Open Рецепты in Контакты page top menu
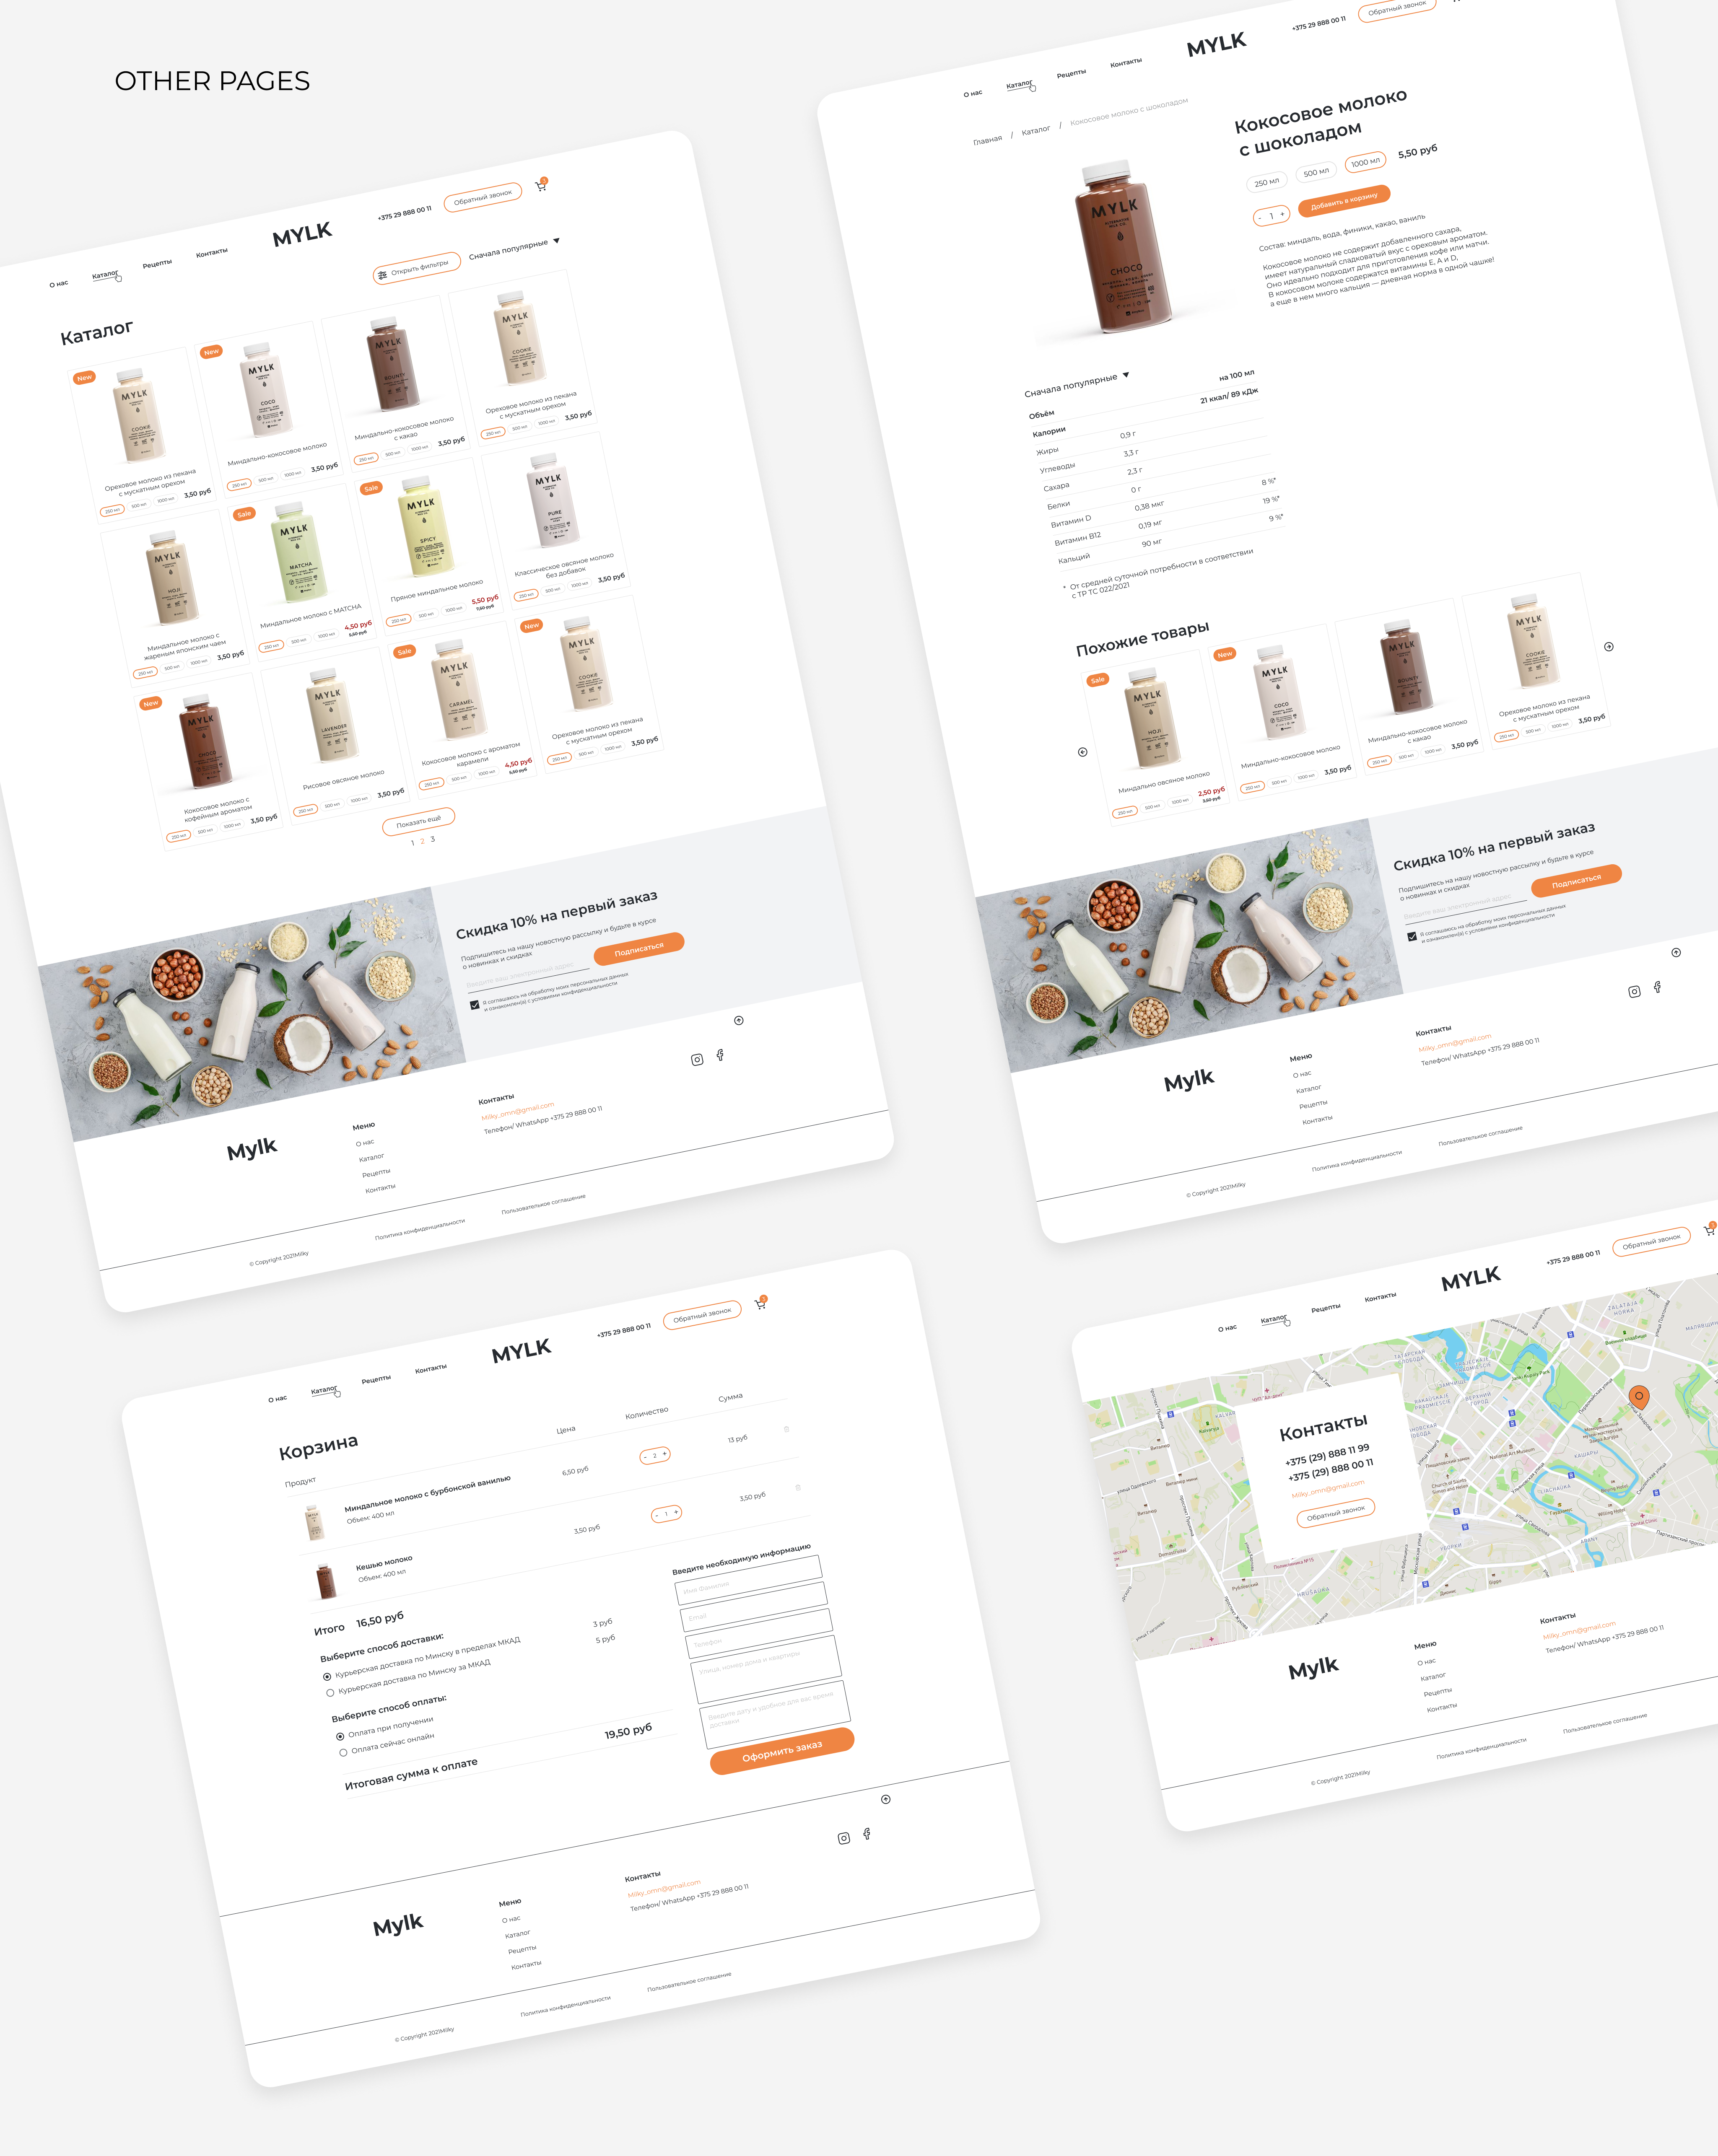 (x=1326, y=1308)
